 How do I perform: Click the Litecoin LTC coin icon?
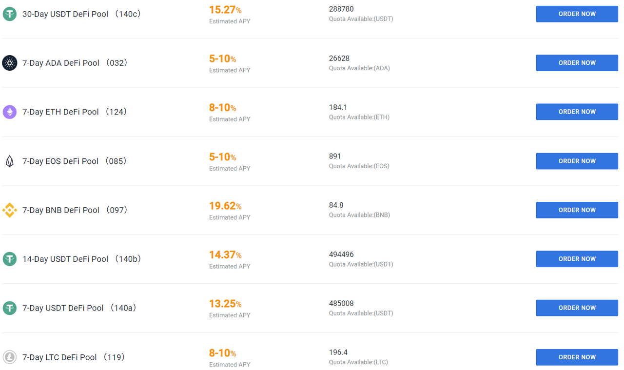click(10, 357)
